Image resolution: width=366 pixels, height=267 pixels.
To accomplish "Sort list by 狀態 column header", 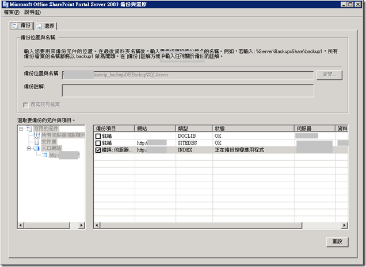I will click(x=252, y=129).
